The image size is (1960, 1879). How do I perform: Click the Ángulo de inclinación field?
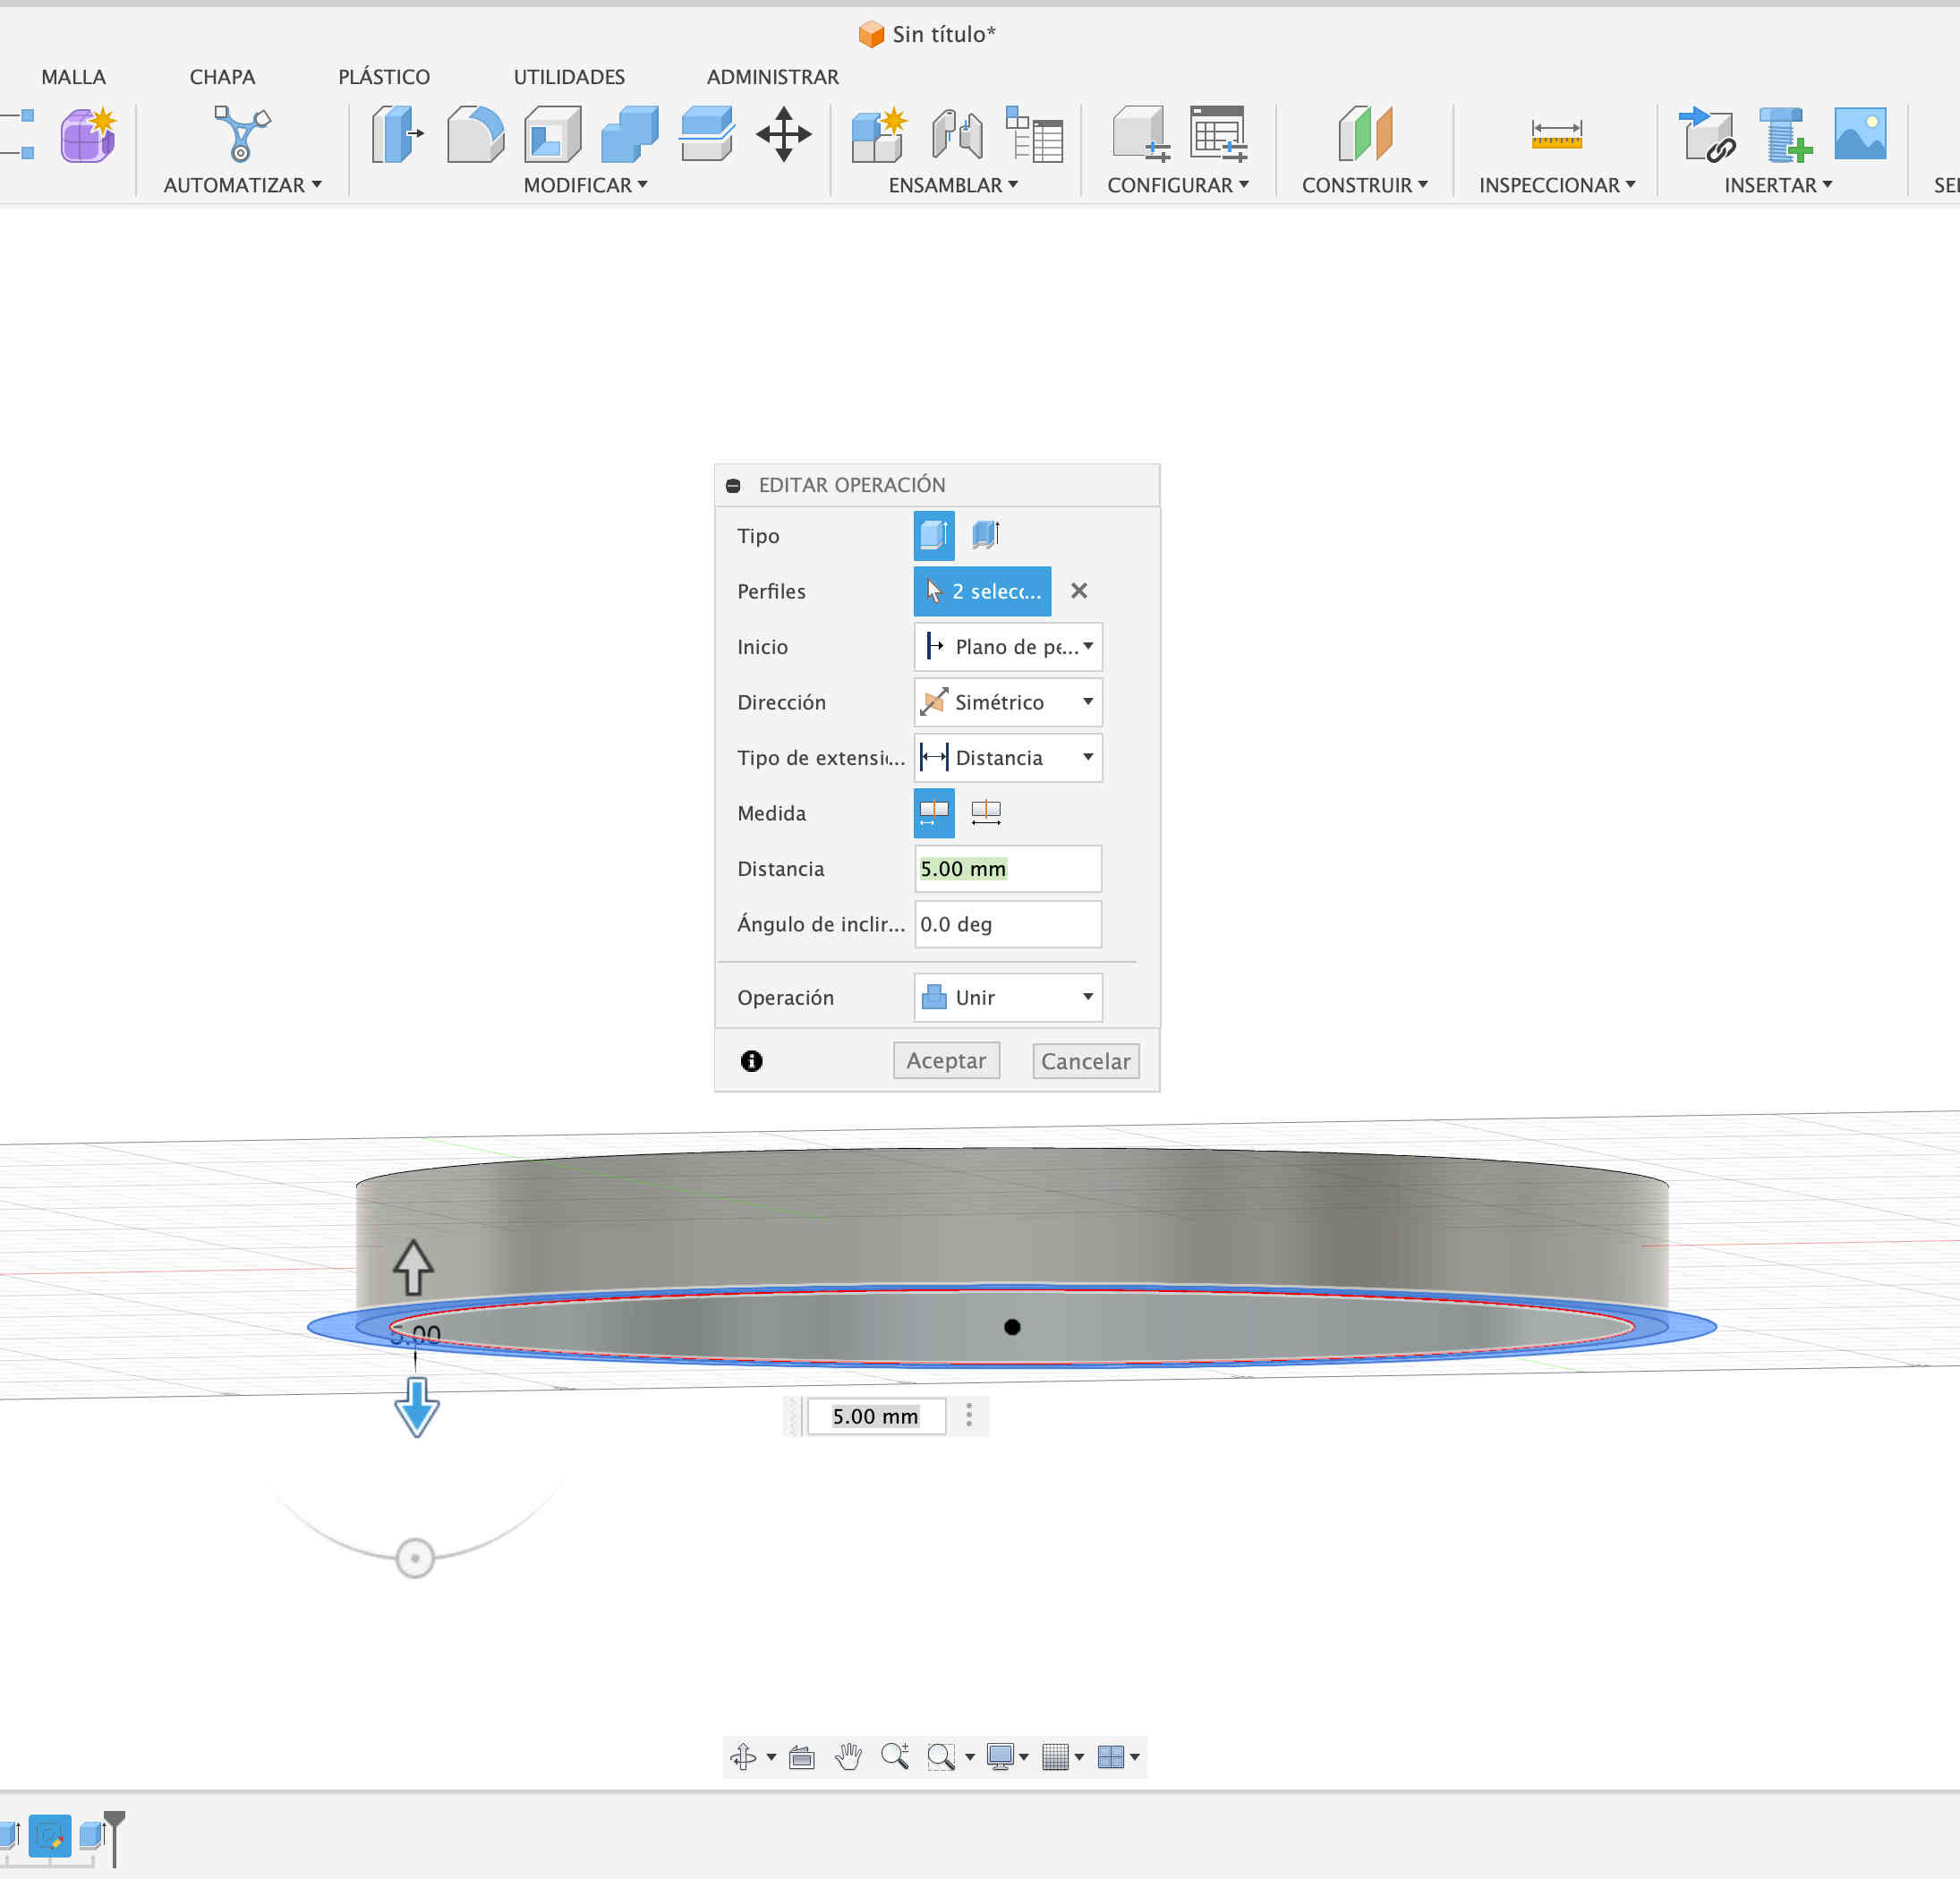(x=1008, y=923)
